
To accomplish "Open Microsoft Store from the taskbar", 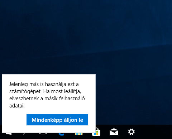I will [x=96, y=132].
